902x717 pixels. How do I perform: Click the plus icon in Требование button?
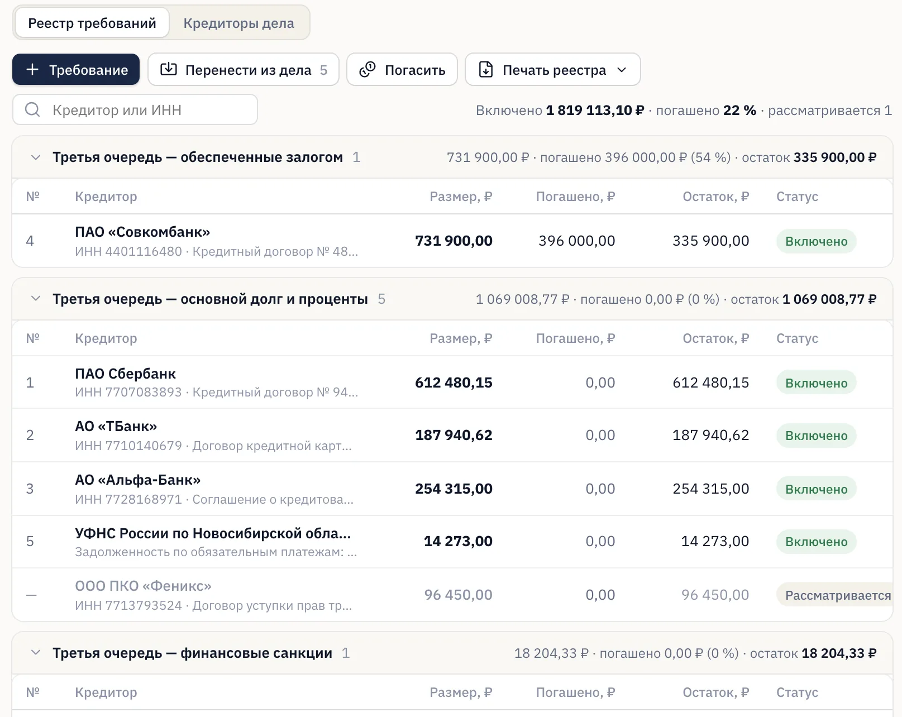point(32,70)
